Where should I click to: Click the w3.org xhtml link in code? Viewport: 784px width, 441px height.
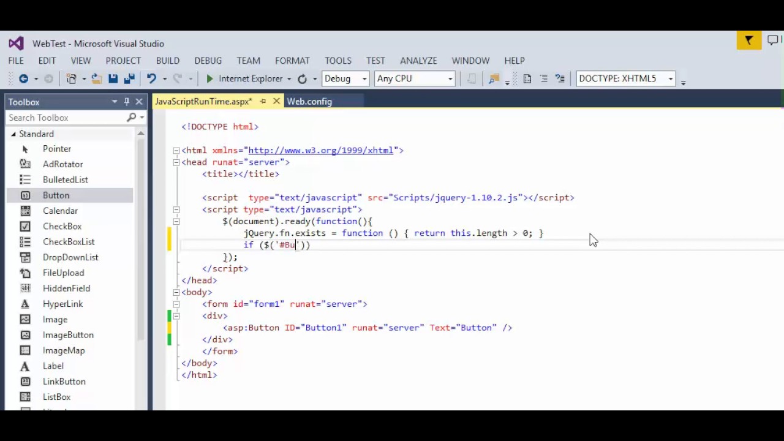pyautogui.click(x=320, y=150)
